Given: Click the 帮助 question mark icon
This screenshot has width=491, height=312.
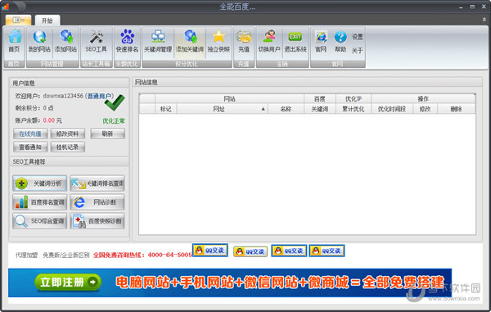Looking at the screenshot, I should 340,41.
